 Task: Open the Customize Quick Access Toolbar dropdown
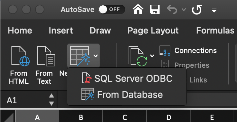(x=214, y=10)
